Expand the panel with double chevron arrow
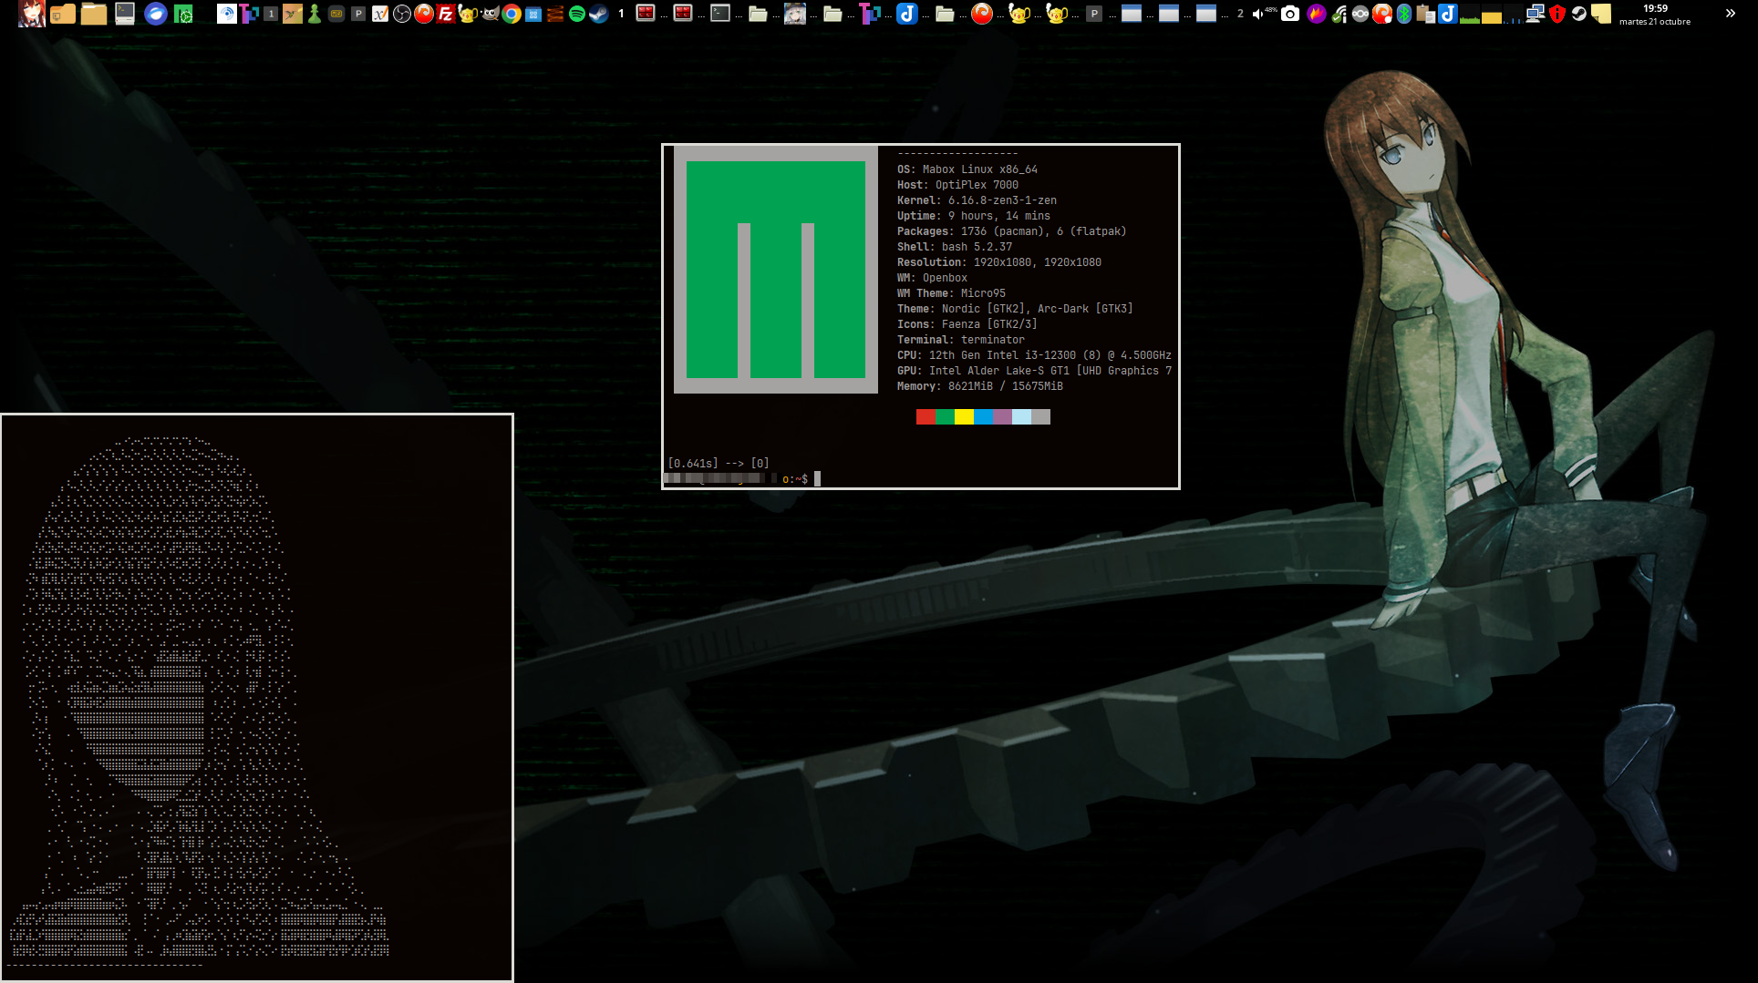This screenshot has width=1758, height=983. 1730,14
